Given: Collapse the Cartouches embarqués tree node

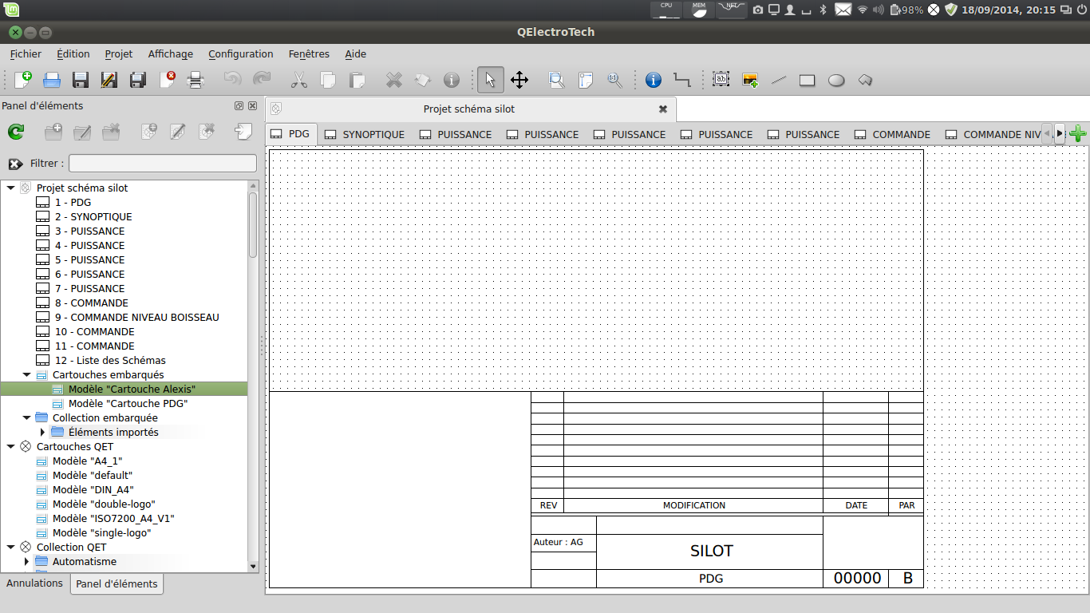Looking at the screenshot, I should tap(26, 374).
